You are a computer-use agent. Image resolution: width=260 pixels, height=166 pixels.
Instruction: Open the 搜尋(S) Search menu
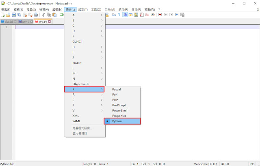click(31, 10)
